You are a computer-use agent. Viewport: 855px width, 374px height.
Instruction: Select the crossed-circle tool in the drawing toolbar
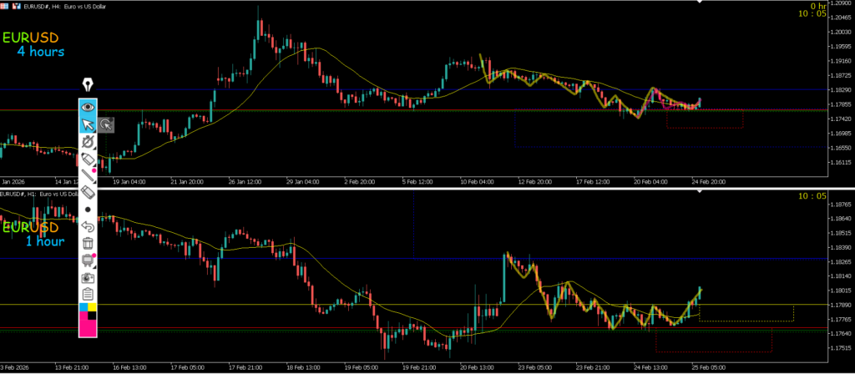(88, 142)
